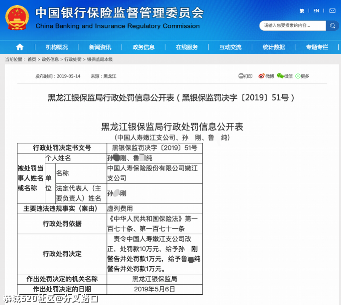This screenshot has width=341, height=305.
Task: Click table cell 黑银保监罚决字〔2019〕51号
Action: coord(155,148)
